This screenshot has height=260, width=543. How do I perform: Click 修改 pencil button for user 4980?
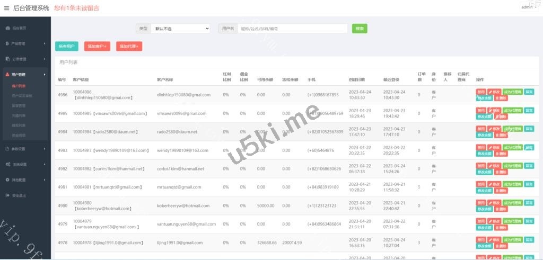494,203
